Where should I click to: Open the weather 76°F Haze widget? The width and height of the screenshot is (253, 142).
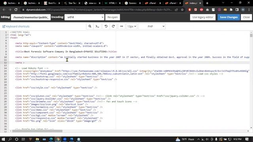(x=185, y=139)
